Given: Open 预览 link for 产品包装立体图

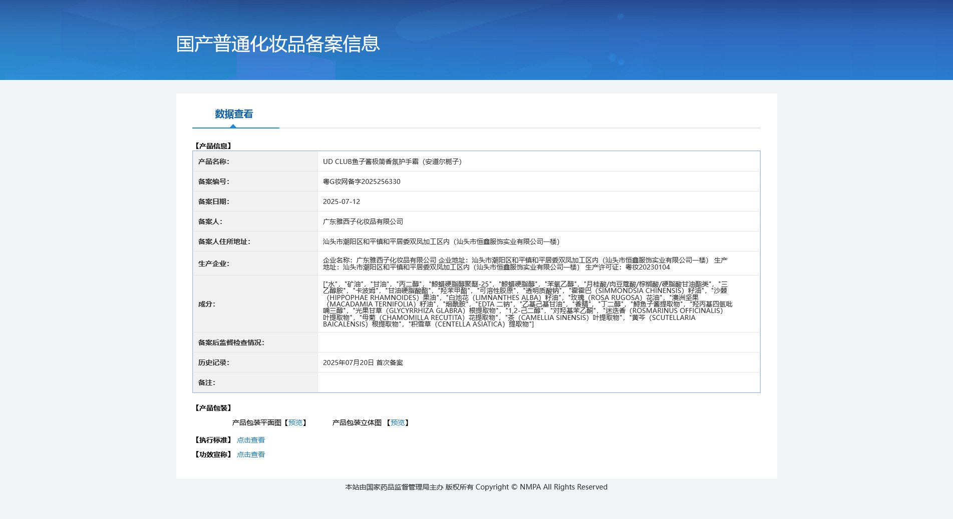Looking at the screenshot, I should coord(398,422).
